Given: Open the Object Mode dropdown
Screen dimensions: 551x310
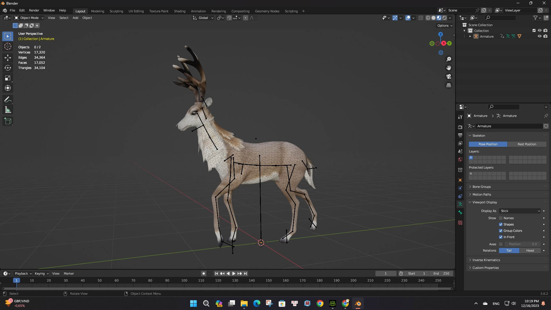Looking at the screenshot, I should point(29,18).
